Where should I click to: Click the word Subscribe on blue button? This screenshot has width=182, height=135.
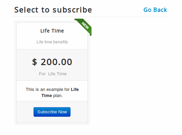point(47,112)
